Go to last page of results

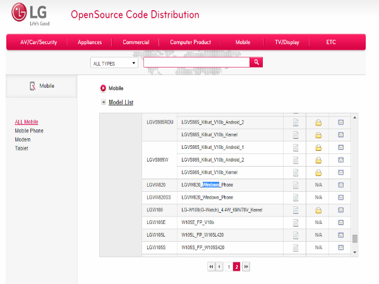point(246,267)
